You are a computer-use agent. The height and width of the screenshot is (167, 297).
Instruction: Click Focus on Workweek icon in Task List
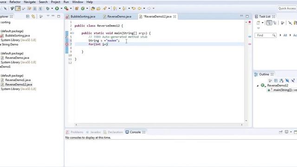point(283,23)
